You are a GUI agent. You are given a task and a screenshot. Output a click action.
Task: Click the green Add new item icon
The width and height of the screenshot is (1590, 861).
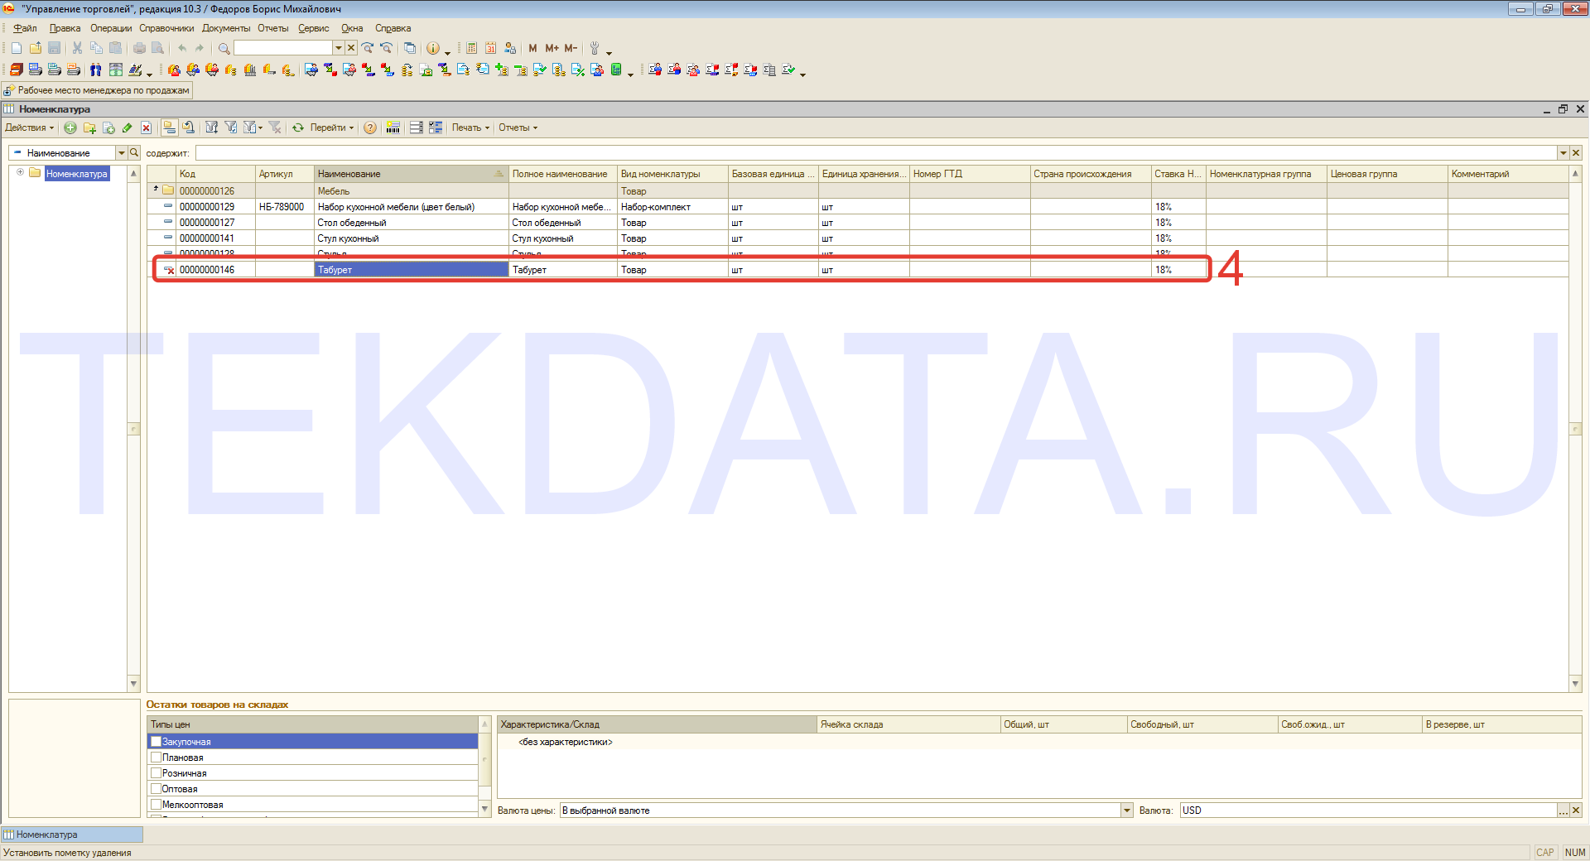pos(70,127)
